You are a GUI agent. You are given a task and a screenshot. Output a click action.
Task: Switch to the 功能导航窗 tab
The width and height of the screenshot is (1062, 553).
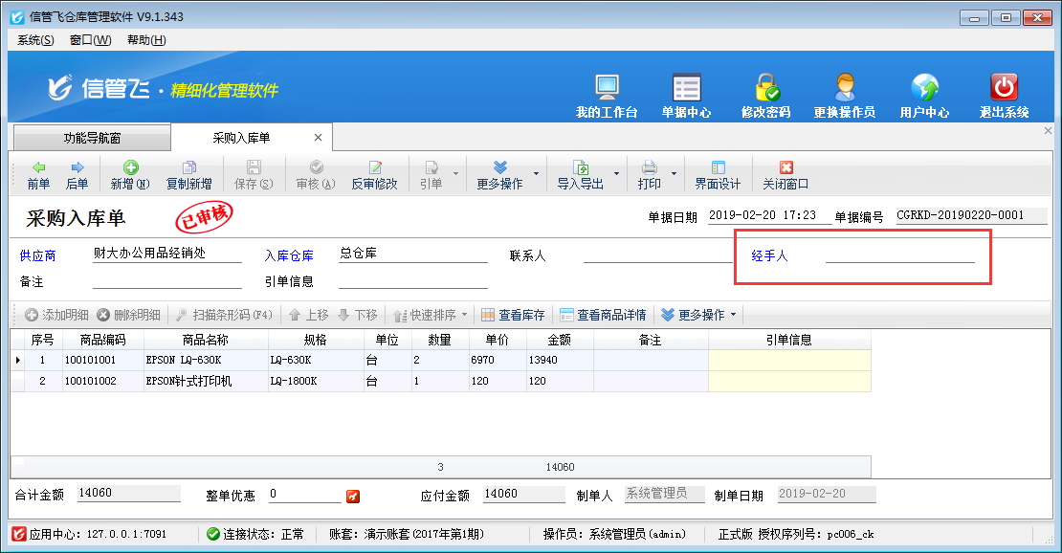pos(92,138)
